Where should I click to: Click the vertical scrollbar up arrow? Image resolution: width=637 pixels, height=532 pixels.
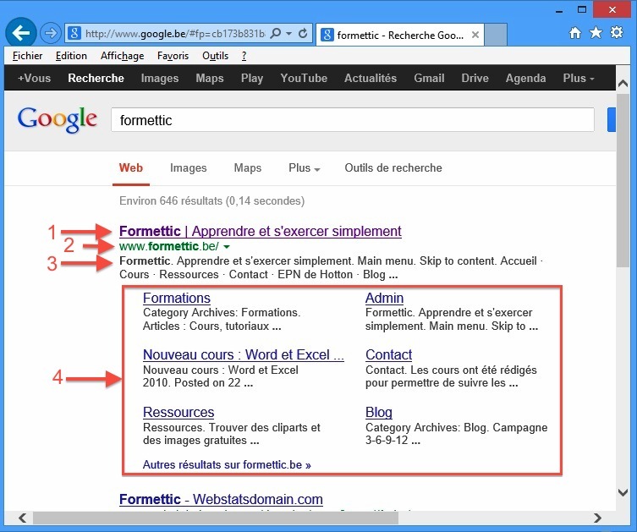click(x=623, y=84)
